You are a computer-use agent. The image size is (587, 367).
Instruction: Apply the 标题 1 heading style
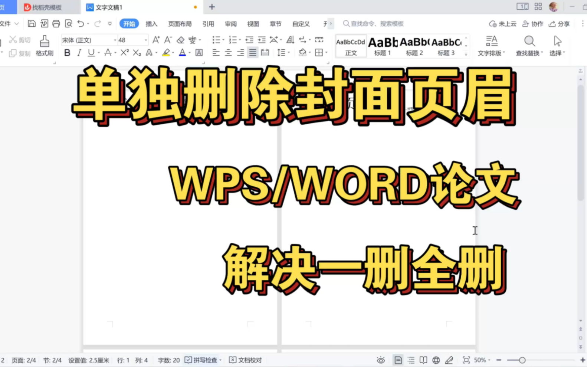(383, 46)
